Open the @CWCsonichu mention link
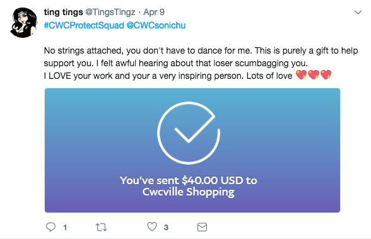 click(x=156, y=25)
